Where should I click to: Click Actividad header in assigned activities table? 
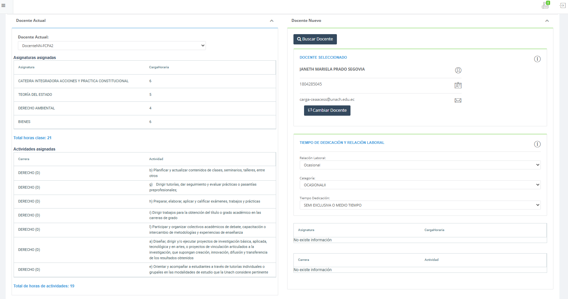point(156,159)
